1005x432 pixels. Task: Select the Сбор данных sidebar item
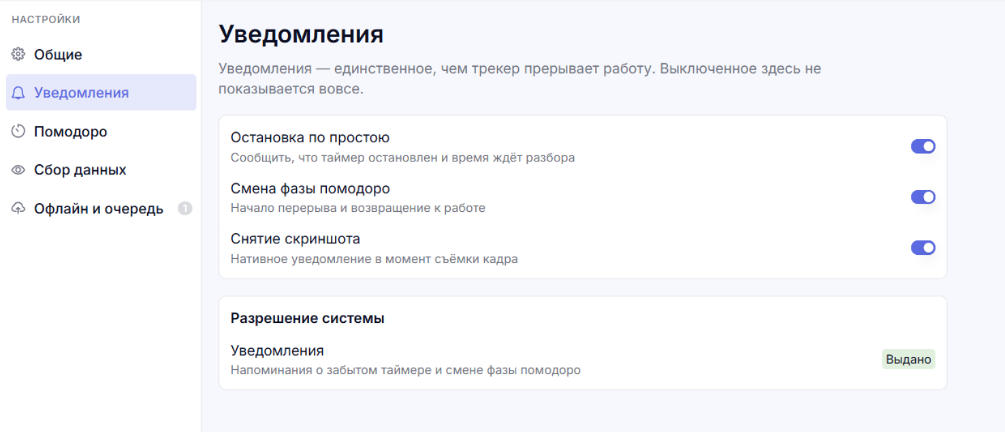coord(101,170)
